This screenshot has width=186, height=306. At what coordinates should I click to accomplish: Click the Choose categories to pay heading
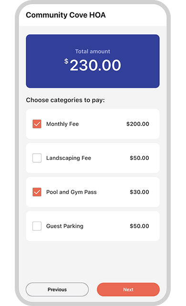pos(65,100)
